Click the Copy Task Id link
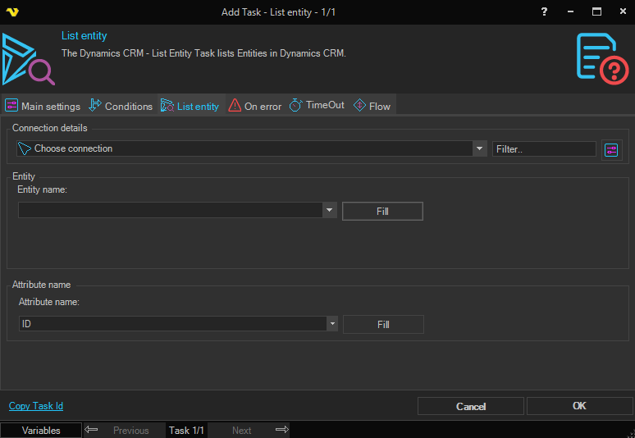Screen dimensions: 635x438 [x=36, y=406]
